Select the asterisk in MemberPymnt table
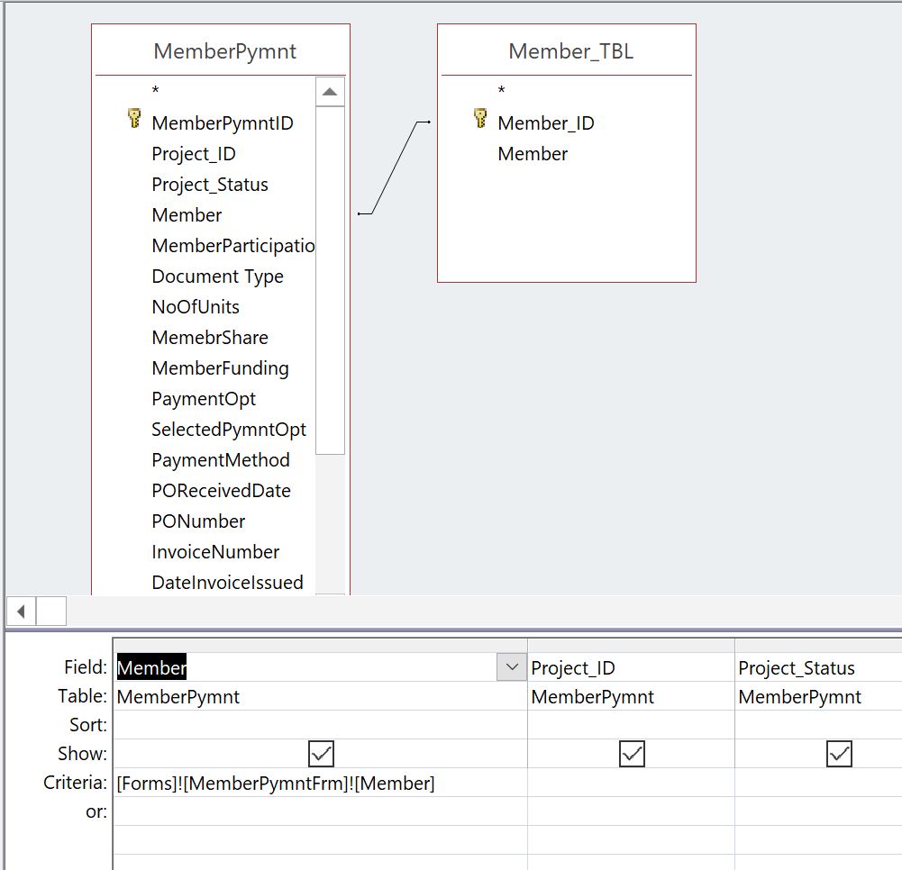Screen dimensions: 902x870 (x=155, y=91)
